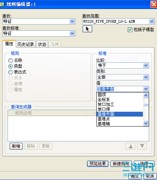Choose 坐标系 from the value list
157x180 pixels.
pos(120,100)
